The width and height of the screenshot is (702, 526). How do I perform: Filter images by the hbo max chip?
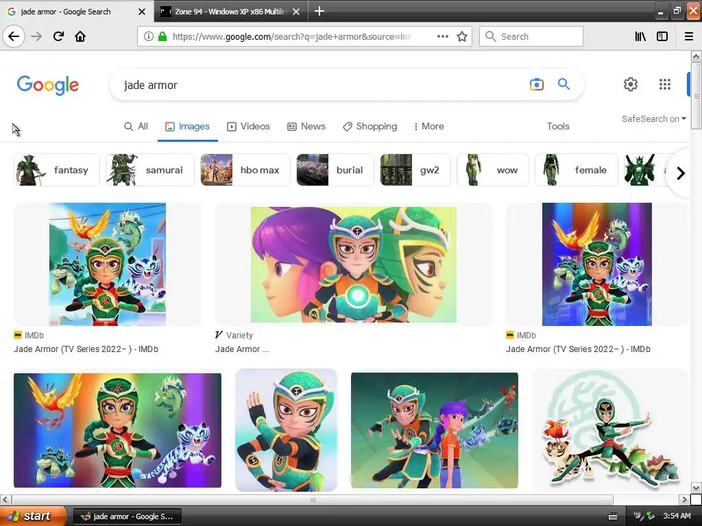click(x=245, y=170)
